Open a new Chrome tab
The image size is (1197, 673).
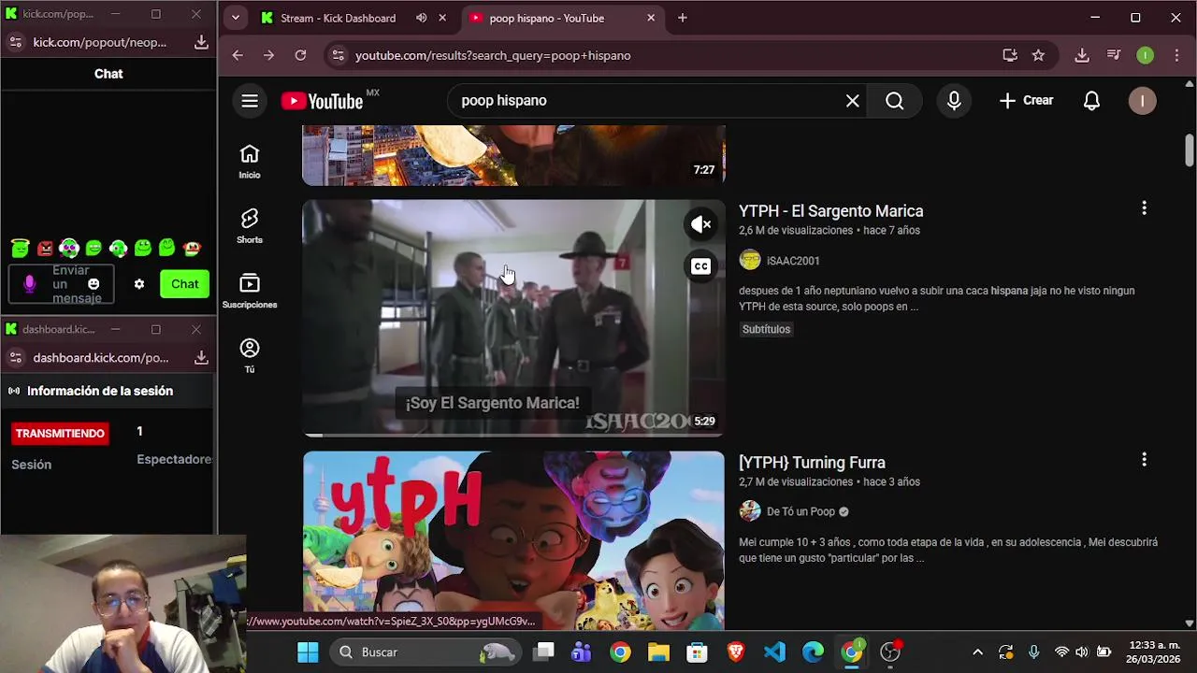pos(683,18)
